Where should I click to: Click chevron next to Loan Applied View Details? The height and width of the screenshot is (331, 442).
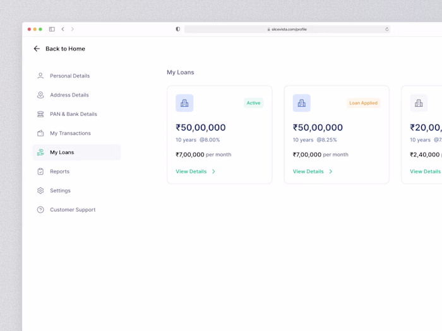point(331,171)
